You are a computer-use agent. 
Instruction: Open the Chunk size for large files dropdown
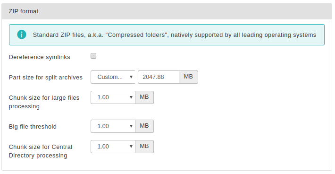click(x=113, y=97)
